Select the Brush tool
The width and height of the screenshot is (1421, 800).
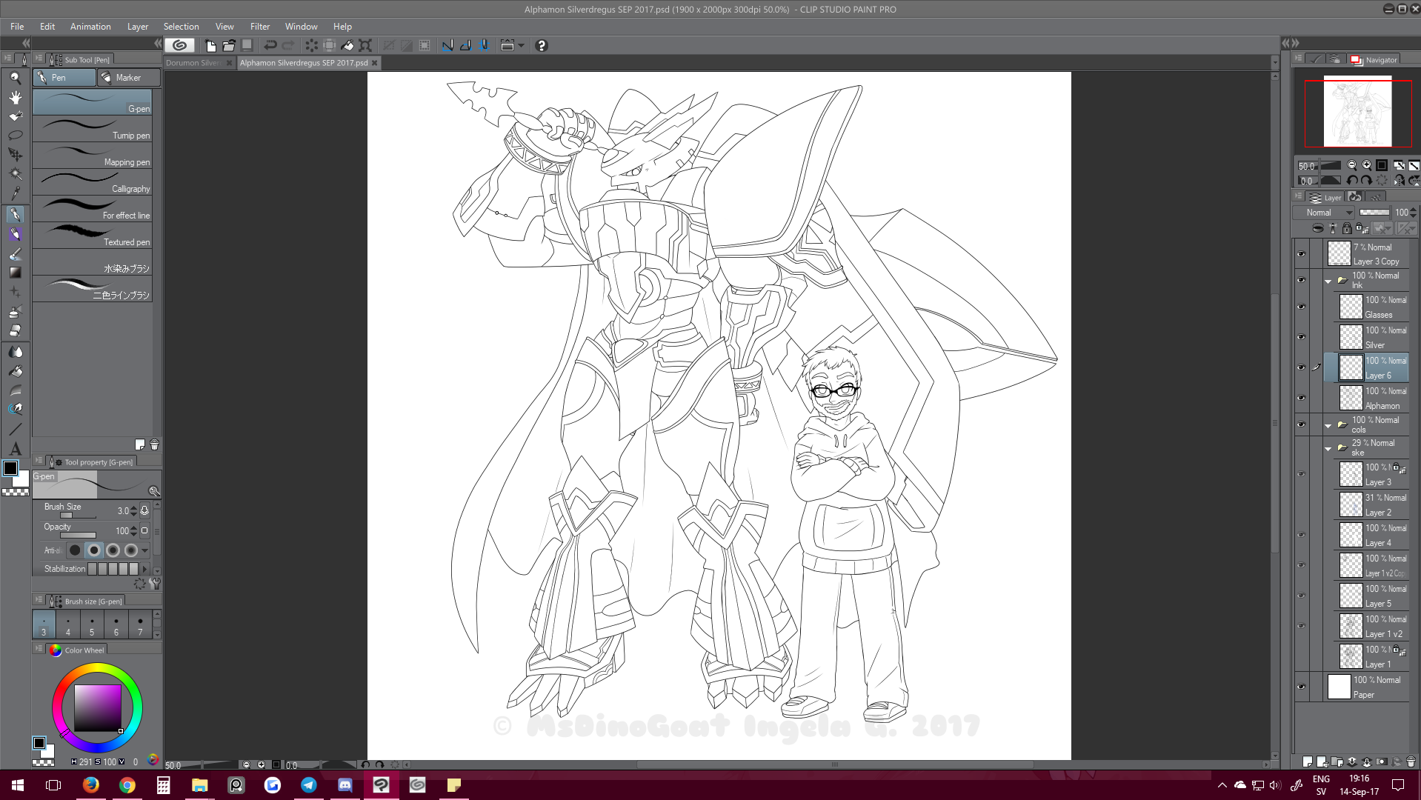coord(15,254)
